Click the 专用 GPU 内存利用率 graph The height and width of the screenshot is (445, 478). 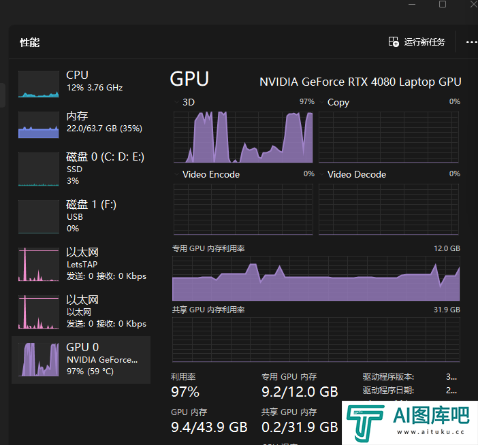[x=316, y=278]
